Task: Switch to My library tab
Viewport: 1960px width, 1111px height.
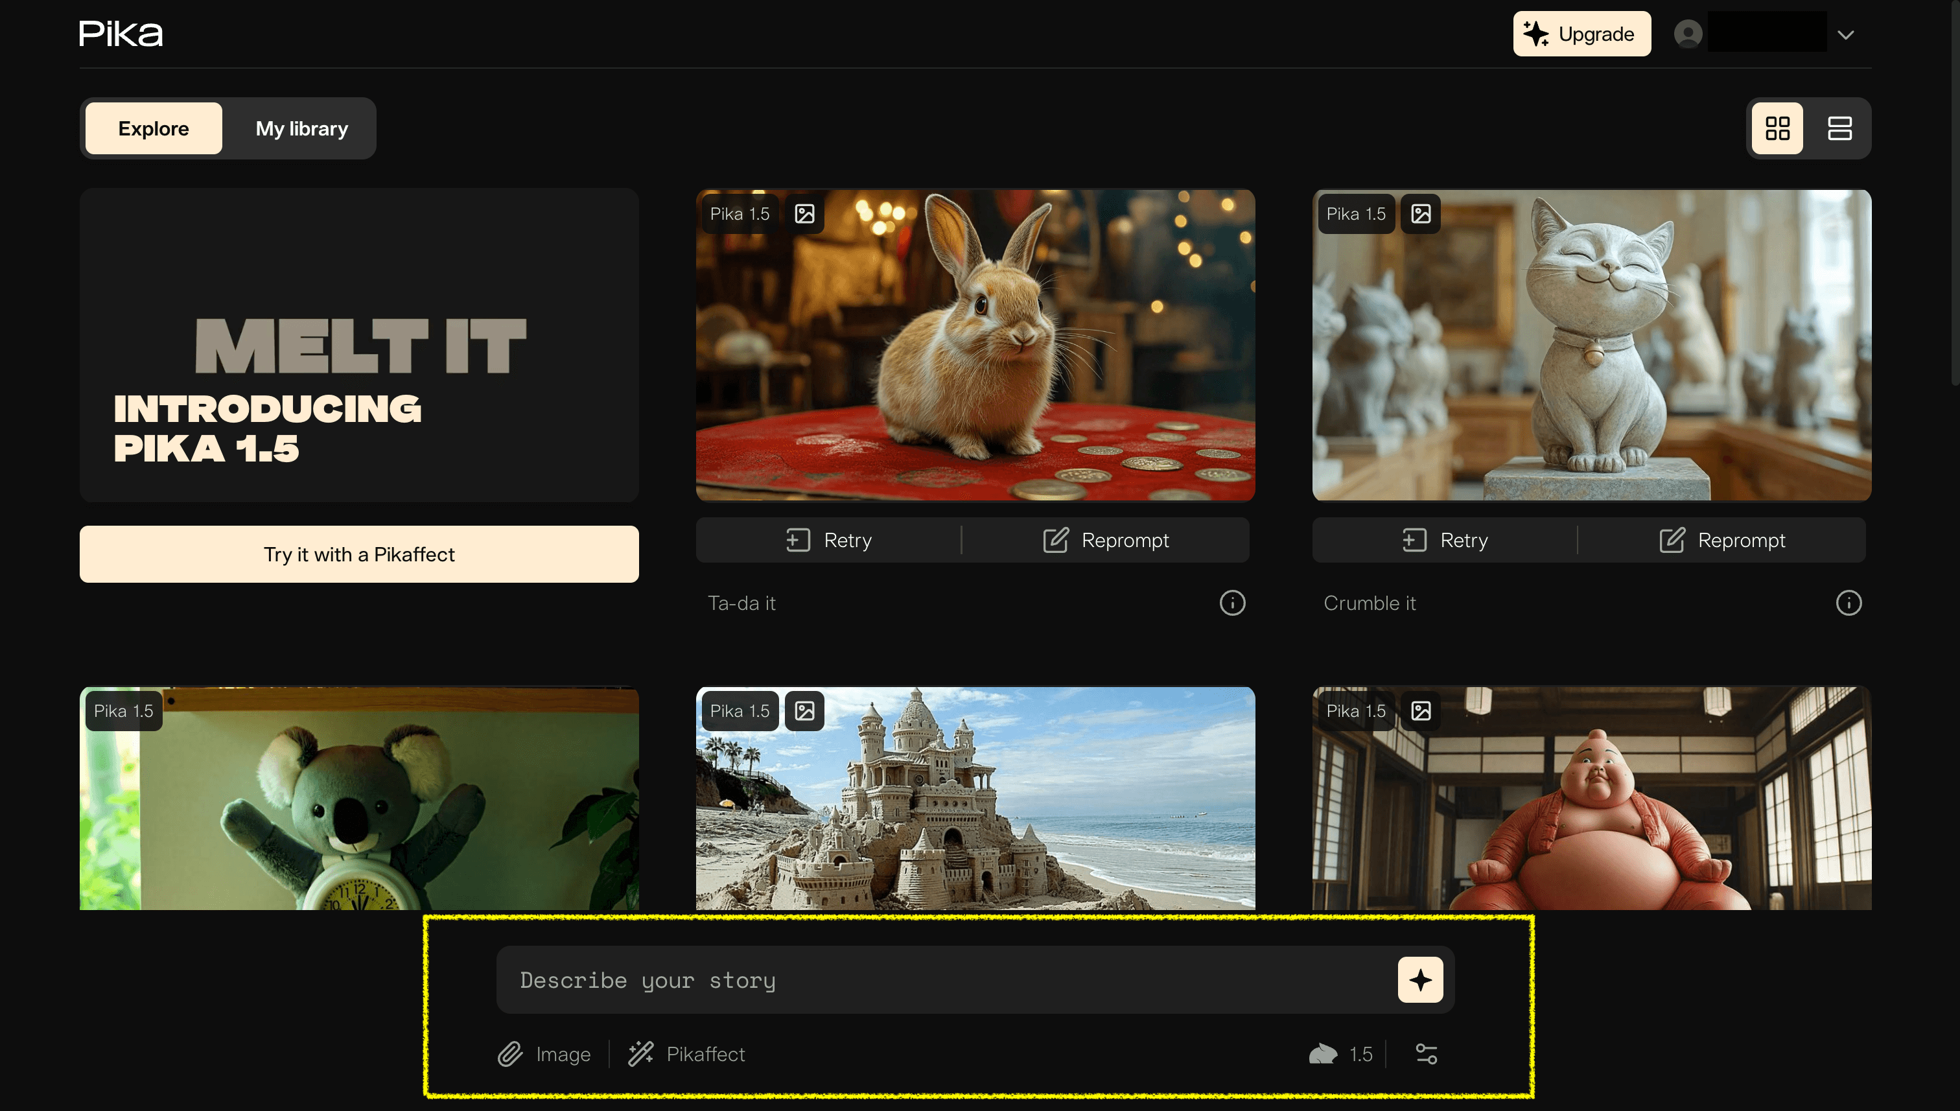Action: point(301,128)
